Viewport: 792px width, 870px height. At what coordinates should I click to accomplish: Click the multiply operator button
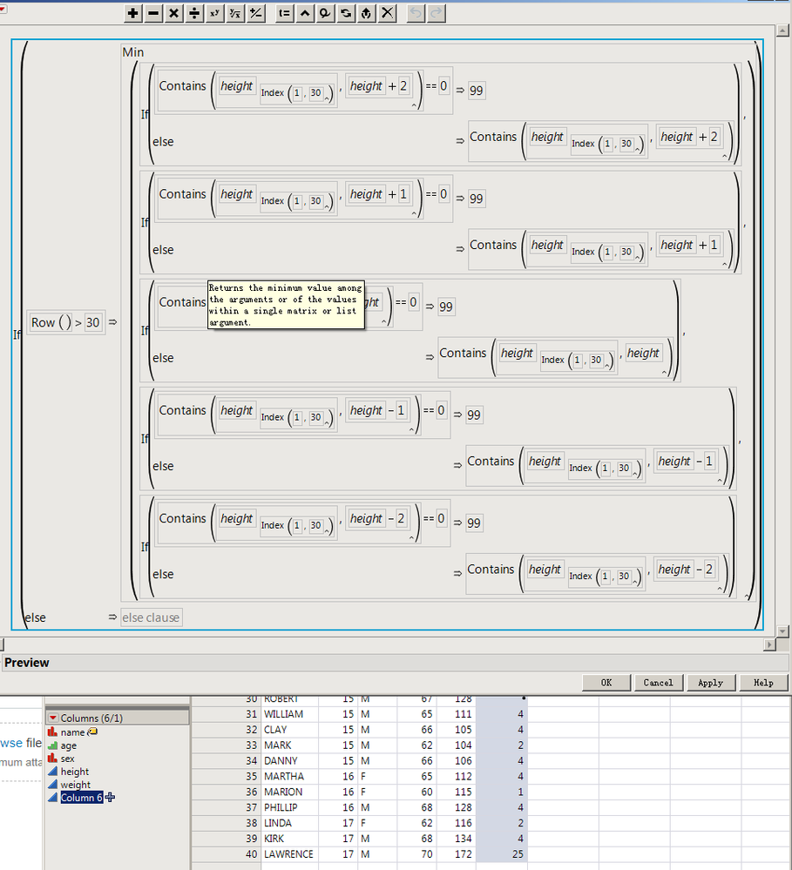tap(173, 13)
